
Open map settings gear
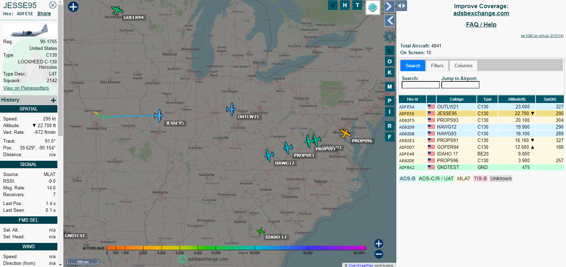[389, 36]
